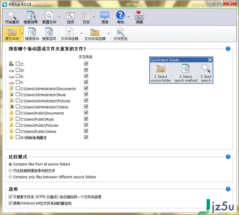Click the Administrator\Pictures folder icon

pyautogui.click(x=11, y=101)
